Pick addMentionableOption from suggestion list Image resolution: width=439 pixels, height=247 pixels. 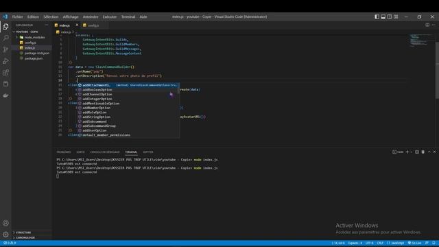pos(128,104)
